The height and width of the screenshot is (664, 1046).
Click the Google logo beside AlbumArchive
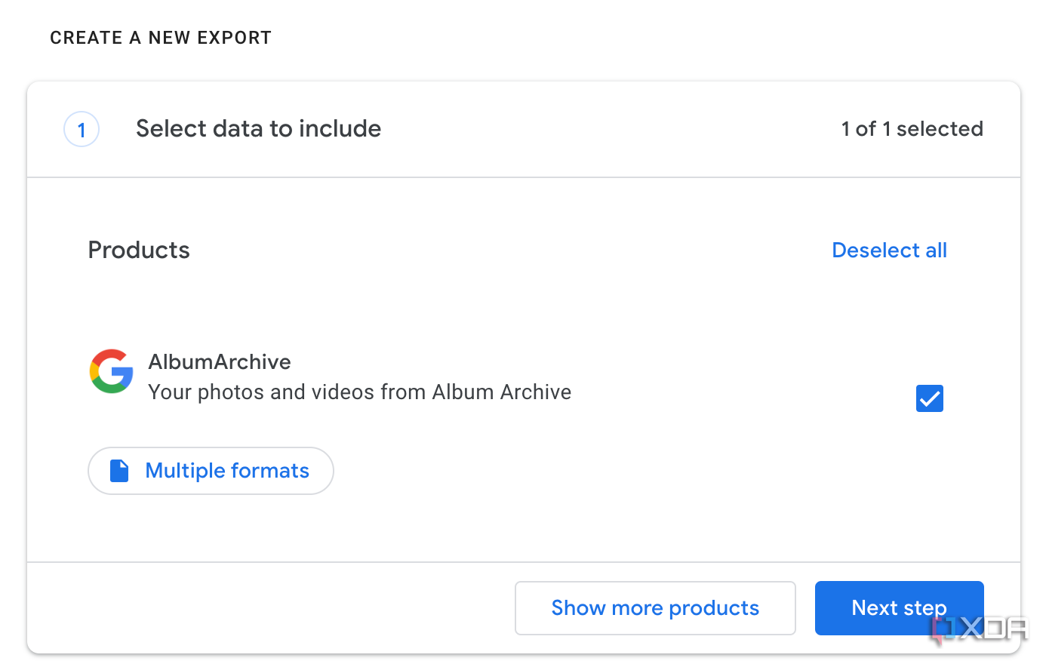pyautogui.click(x=112, y=371)
